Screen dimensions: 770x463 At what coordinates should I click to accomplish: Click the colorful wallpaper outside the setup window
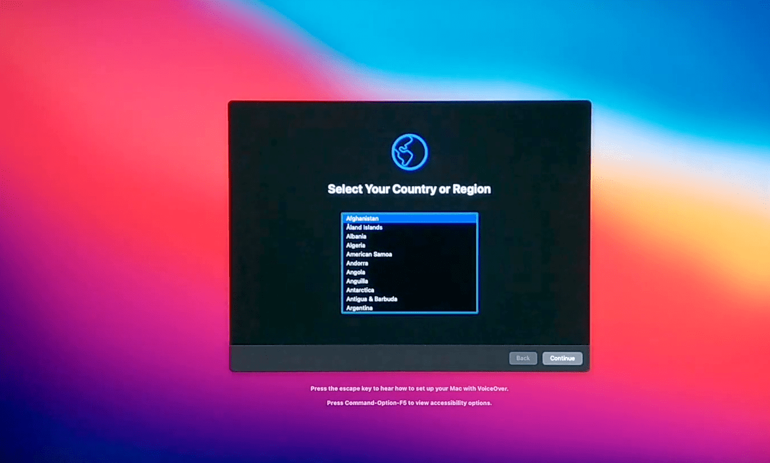tap(113, 227)
